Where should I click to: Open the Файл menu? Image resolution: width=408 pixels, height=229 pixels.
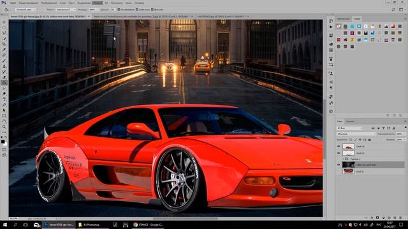pos(13,3)
